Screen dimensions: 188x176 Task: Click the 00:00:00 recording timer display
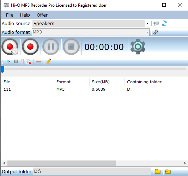(x=104, y=47)
